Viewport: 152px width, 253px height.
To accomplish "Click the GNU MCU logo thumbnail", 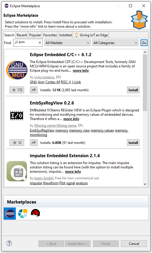I will point(17,70).
